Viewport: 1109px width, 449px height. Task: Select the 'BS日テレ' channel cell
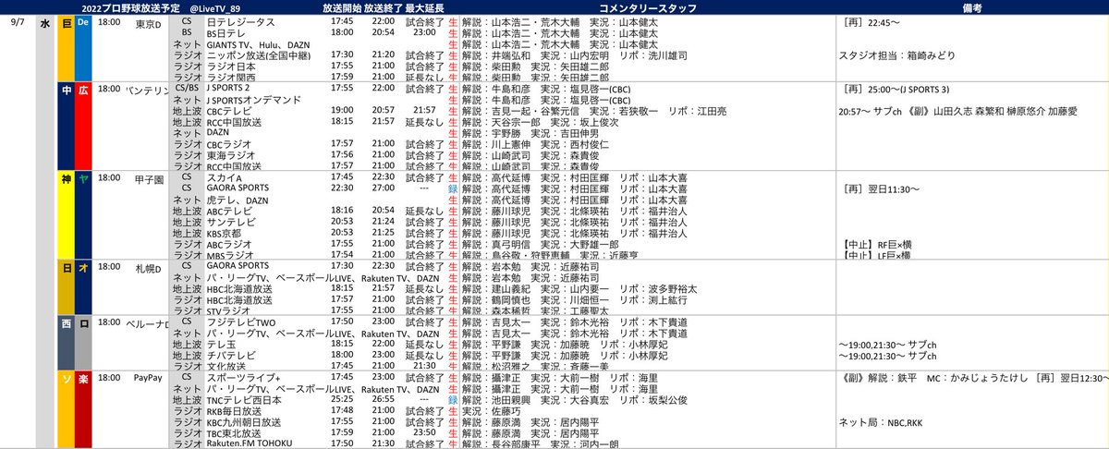point(225,31)
